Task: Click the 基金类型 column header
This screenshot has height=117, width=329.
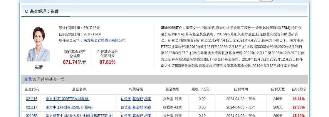Action: (x=172, y=89)
